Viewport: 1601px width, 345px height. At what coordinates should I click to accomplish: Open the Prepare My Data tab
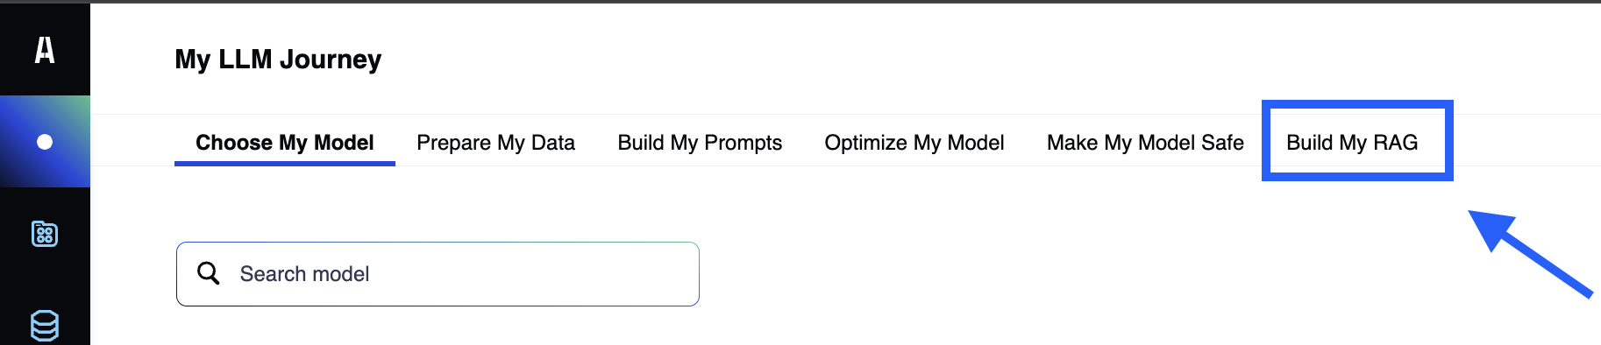tap(495, 143)
